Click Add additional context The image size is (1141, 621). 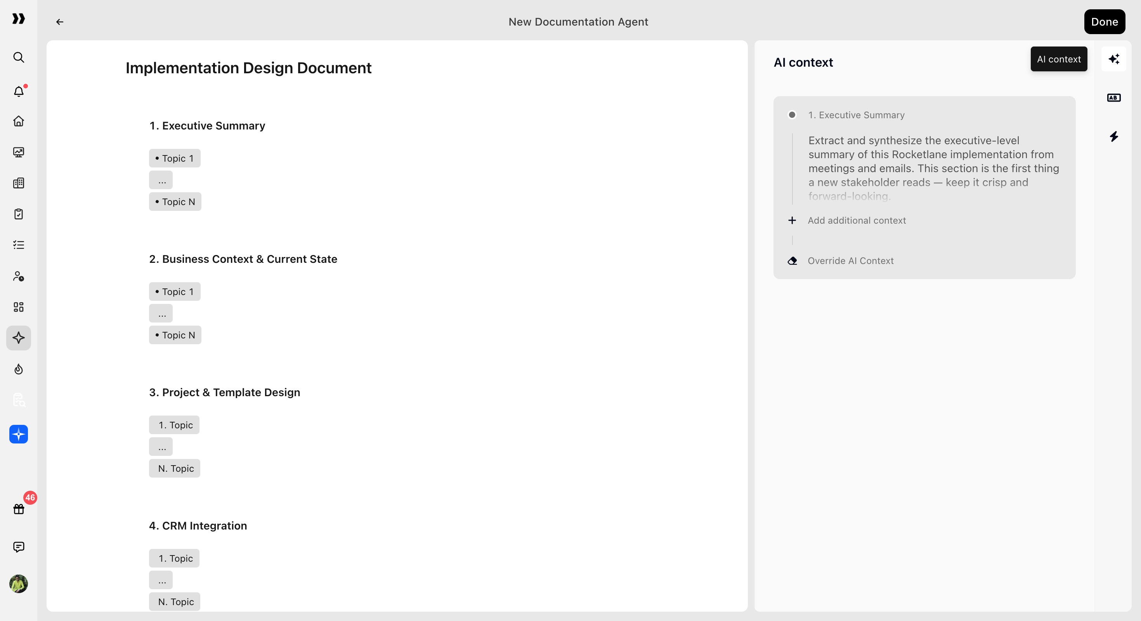point(857,220)
